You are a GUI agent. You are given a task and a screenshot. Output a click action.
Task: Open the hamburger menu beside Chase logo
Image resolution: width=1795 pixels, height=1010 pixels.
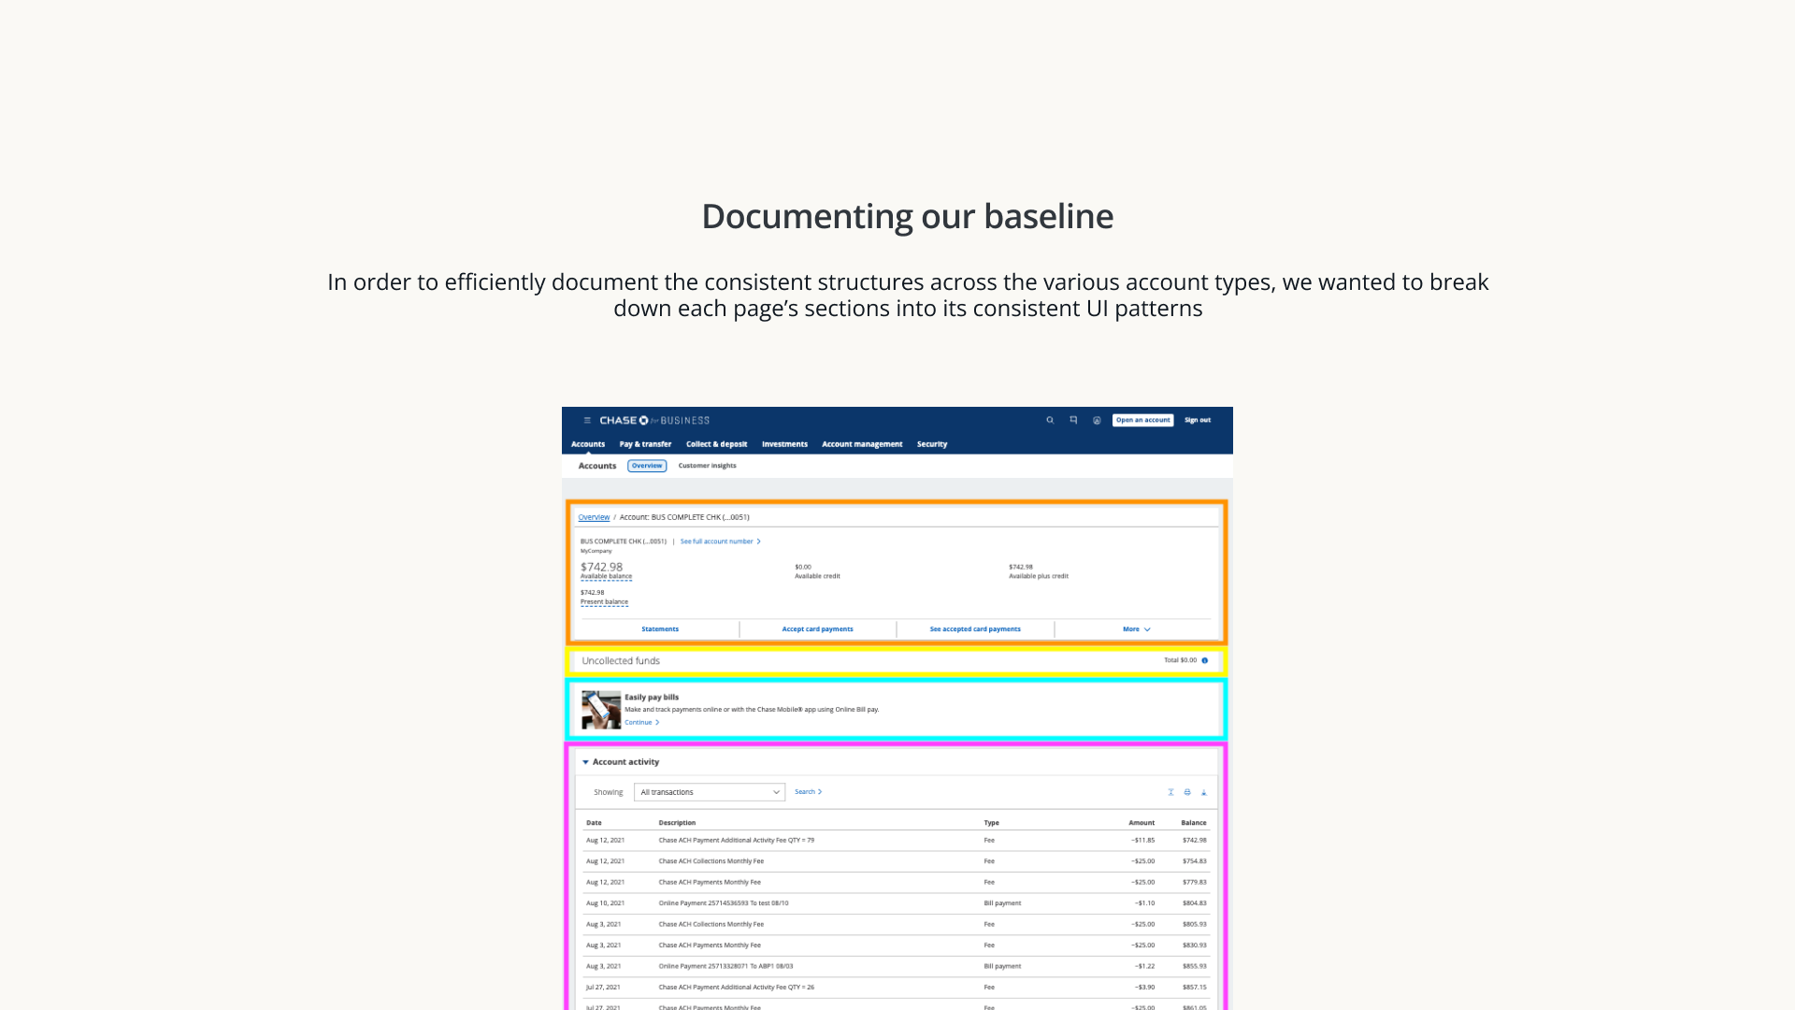587,421
